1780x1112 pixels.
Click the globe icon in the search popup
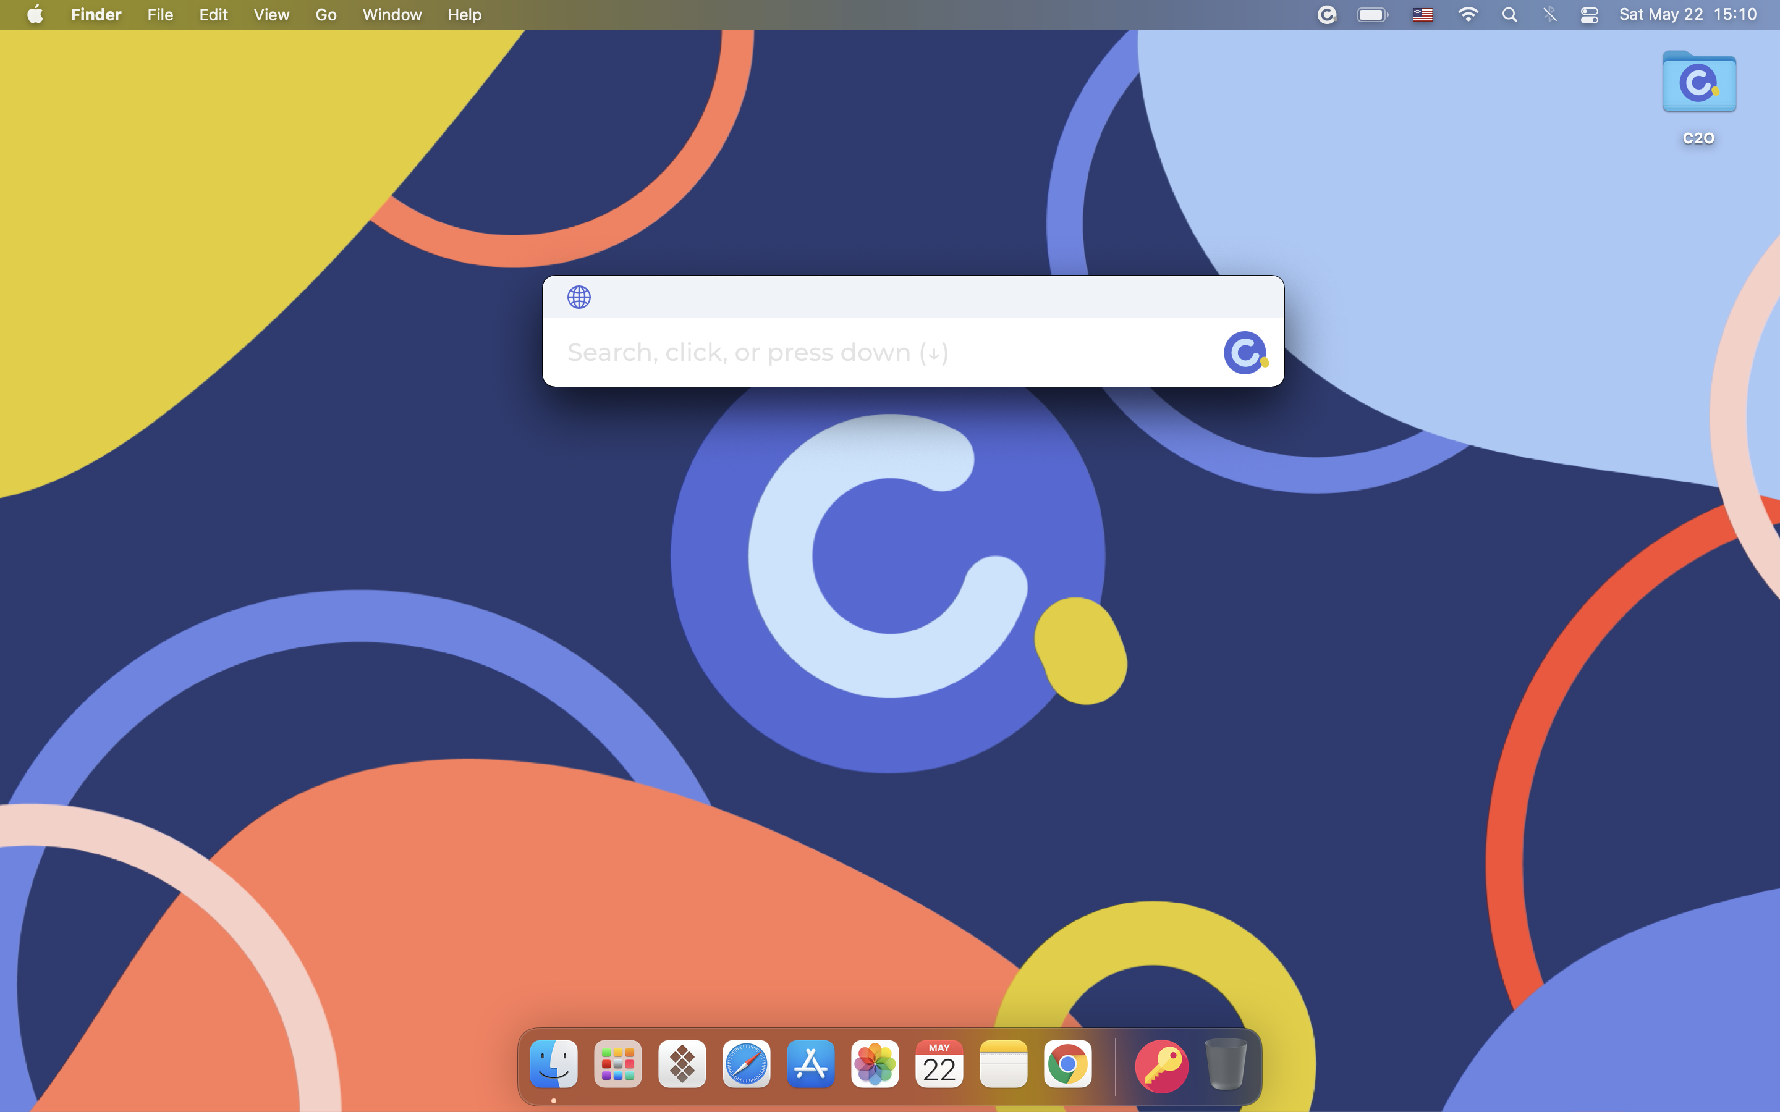579,297
